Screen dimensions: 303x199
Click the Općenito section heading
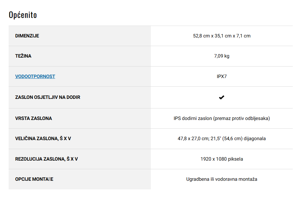pos(23,15)
